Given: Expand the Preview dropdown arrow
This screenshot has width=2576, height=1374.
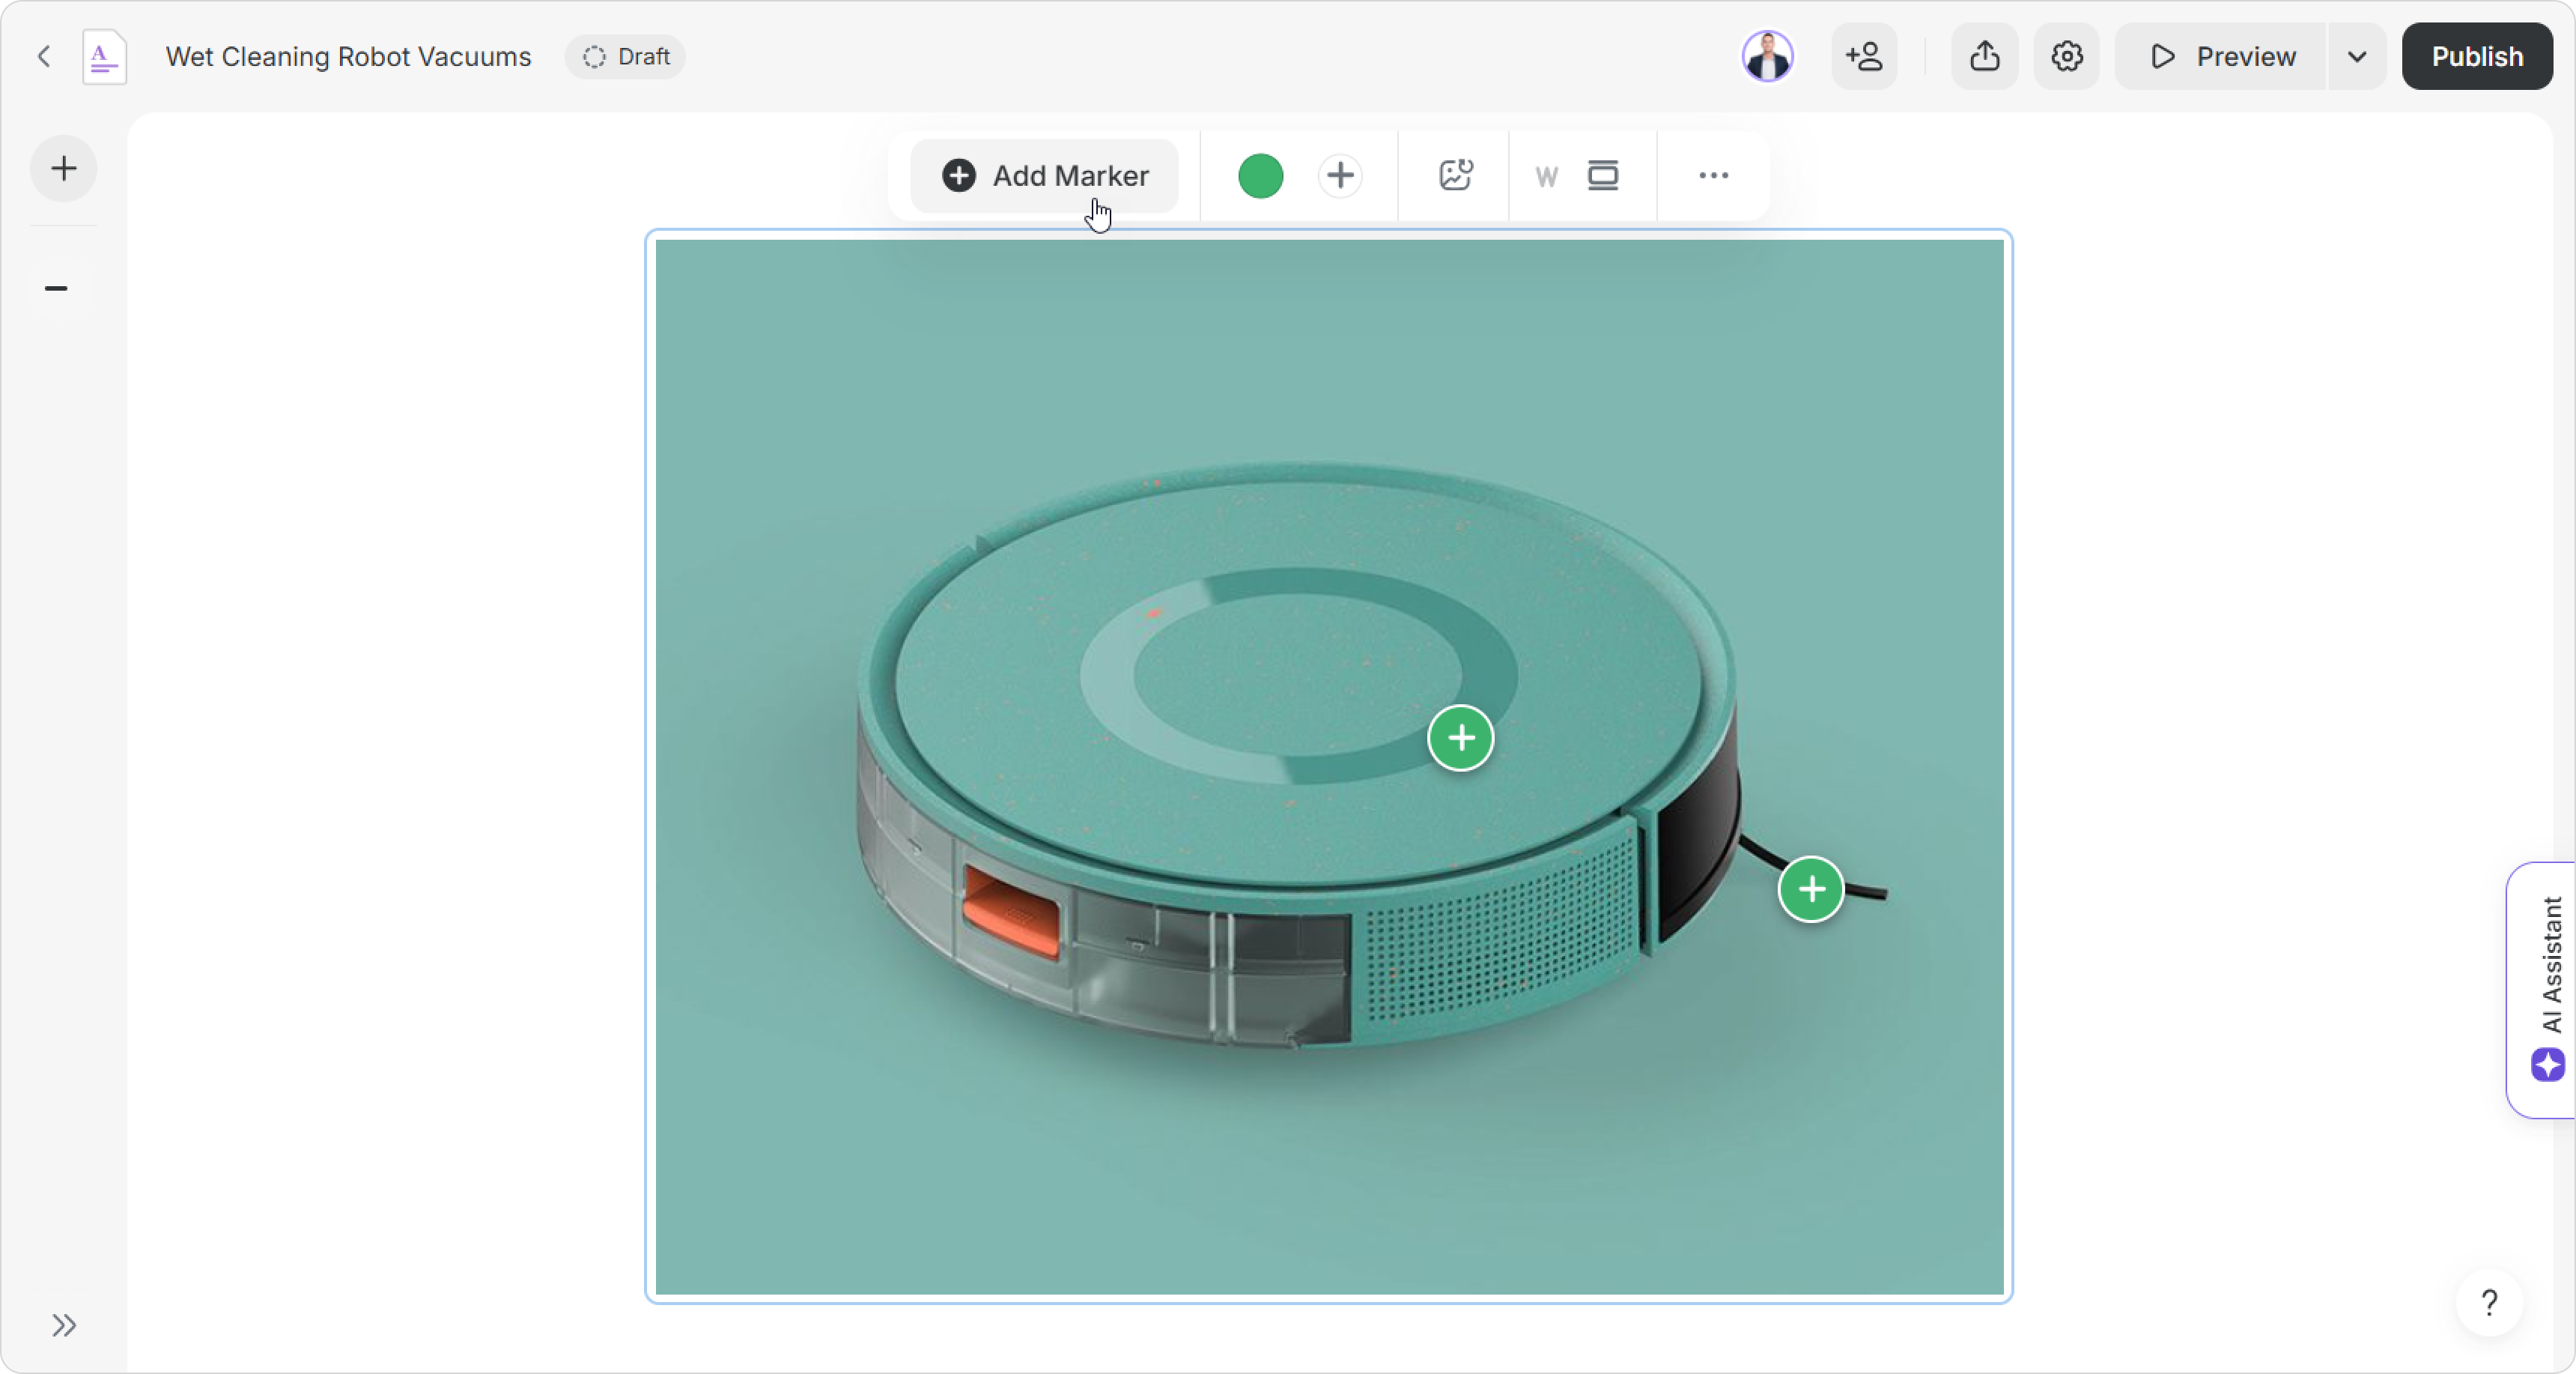Looking at the screenshot, I should (2356, 57).
